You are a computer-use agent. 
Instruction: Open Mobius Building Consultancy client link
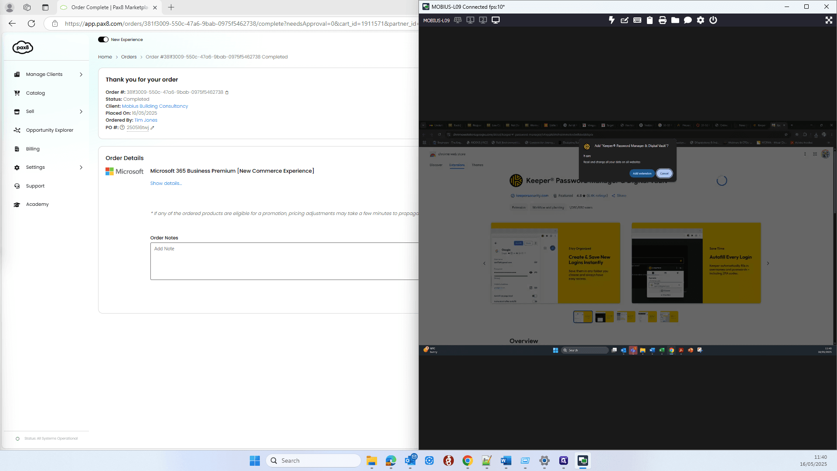point(155,106)
